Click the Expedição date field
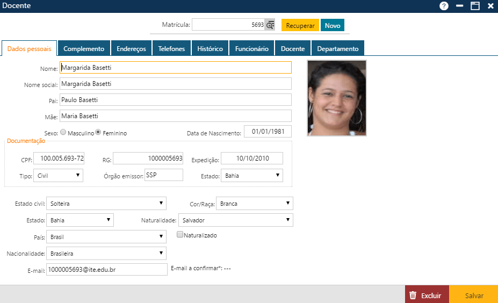 click(x=252, y=158)
